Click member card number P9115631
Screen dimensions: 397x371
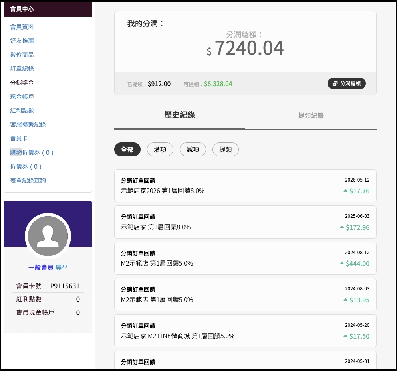tap(65, 286)
